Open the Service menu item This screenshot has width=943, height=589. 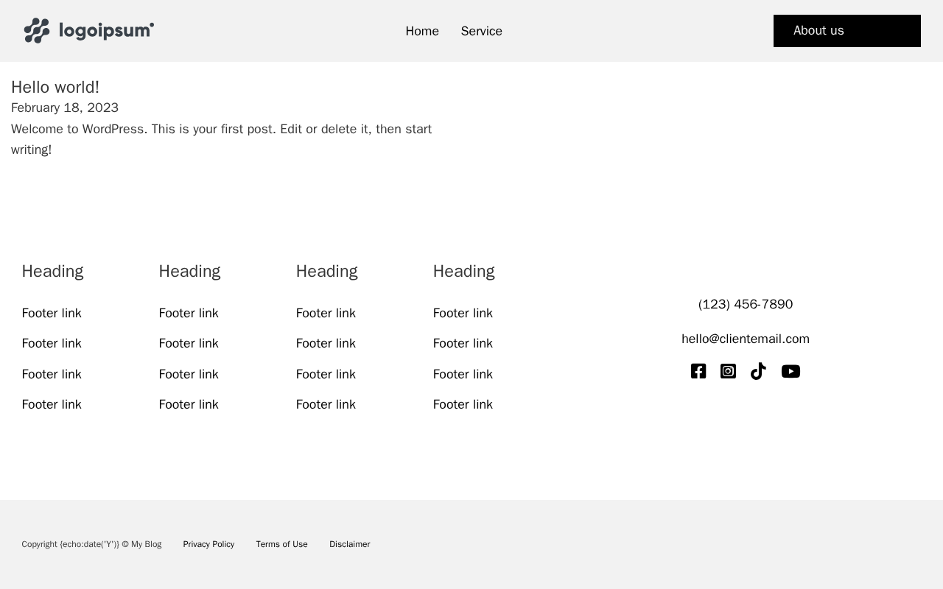[x=481, y=31]
